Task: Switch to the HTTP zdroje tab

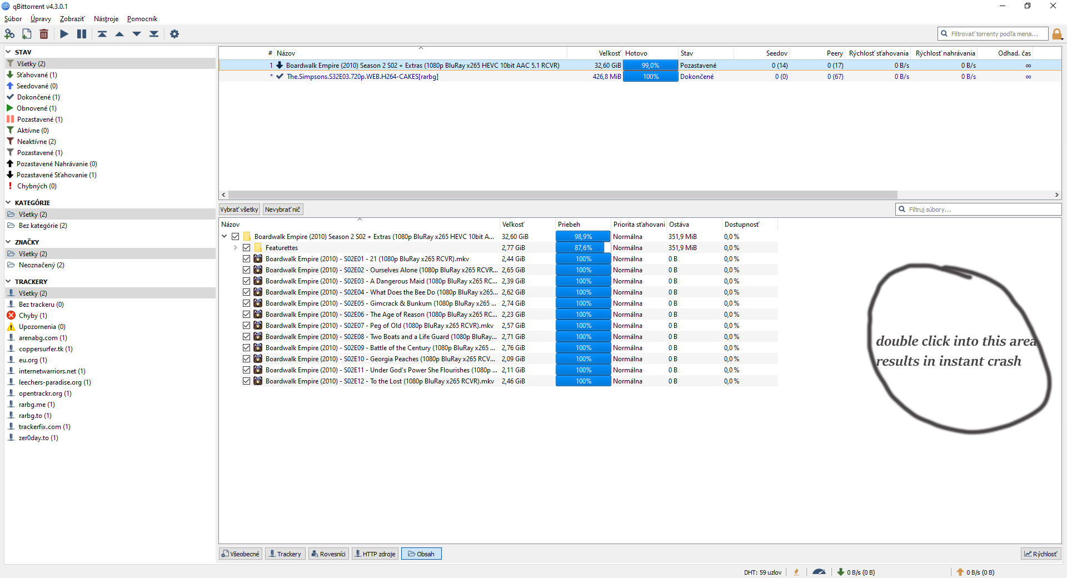Action: point(375,554)
